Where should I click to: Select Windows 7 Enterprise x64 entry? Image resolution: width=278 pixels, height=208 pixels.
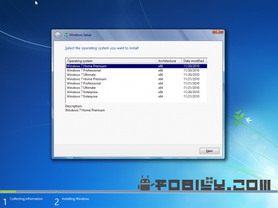click(136, 97)
